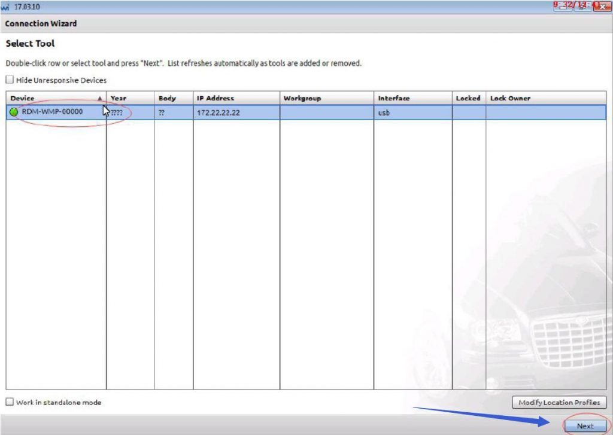Click the ?? body cell
The image size is (613, 435).
coord(174,112)
